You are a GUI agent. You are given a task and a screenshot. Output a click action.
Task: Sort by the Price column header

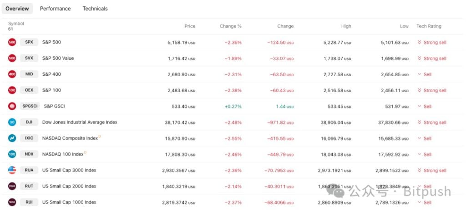point(190,26)
